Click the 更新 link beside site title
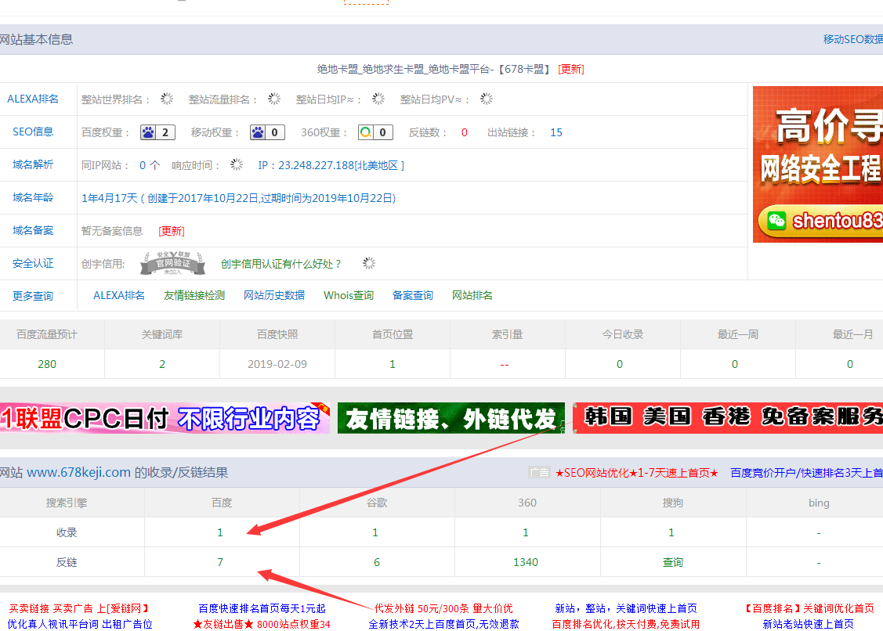Image resolution: width=883 pixels, height=631 pixels. (571, 69)
